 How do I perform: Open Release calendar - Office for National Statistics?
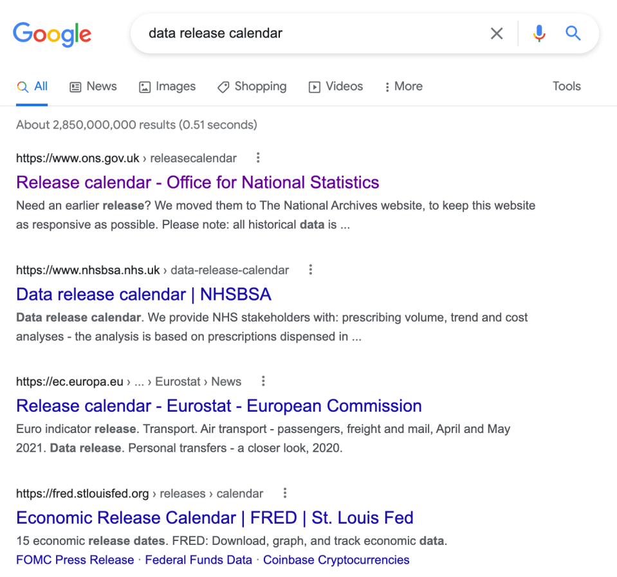point(198,182)
